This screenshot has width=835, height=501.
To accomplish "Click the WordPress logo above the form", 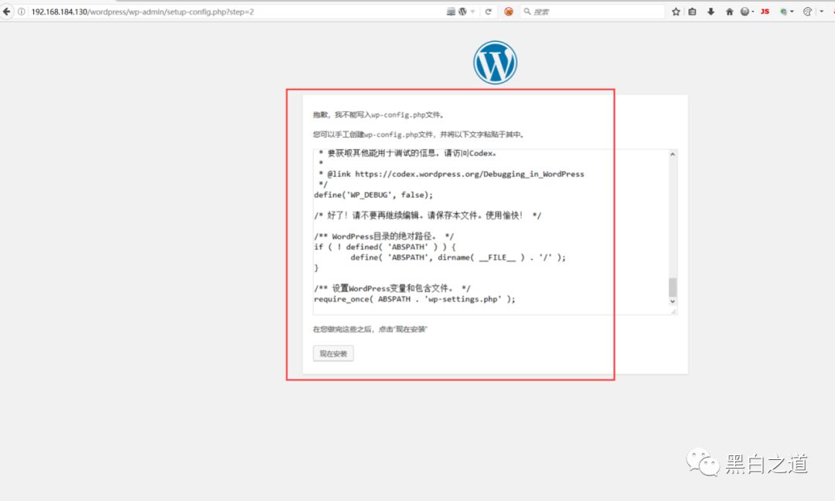I will click(496, 63).
